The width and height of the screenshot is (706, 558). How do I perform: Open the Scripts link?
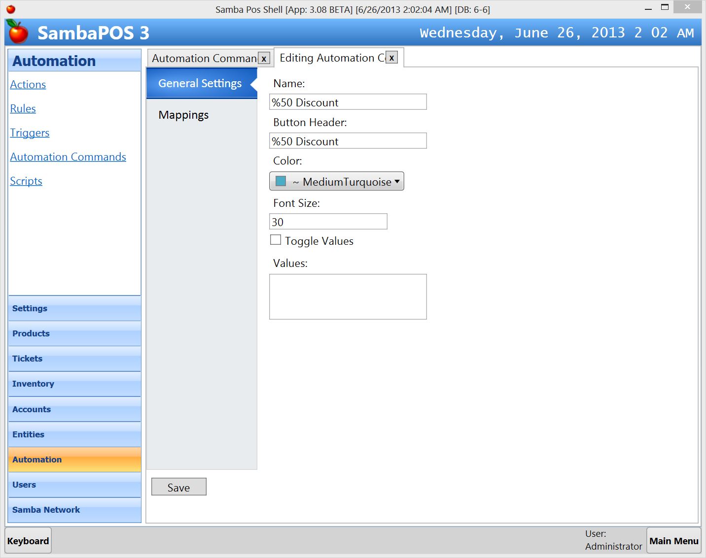point(26,181)
